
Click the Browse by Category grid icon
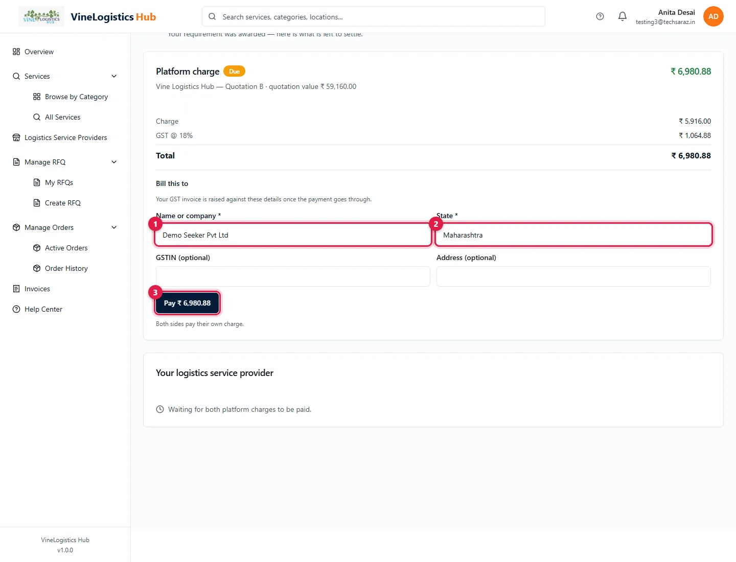click(37, 97)
